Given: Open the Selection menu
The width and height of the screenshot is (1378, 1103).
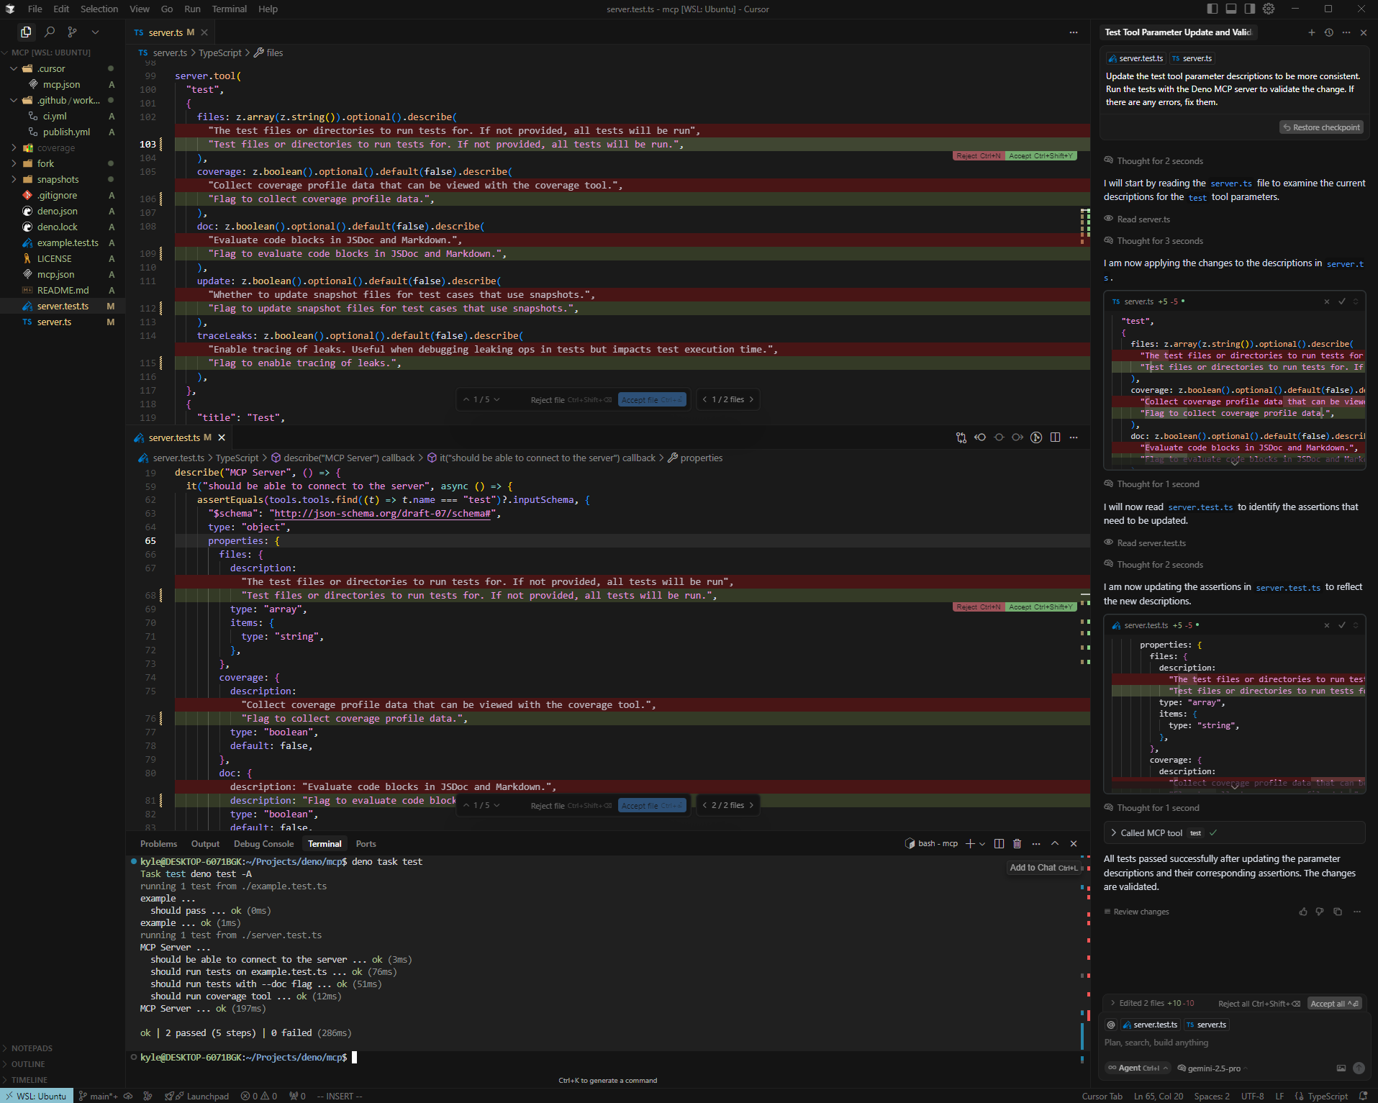Looking at the screenshot, I should click(x=99, y=9).
